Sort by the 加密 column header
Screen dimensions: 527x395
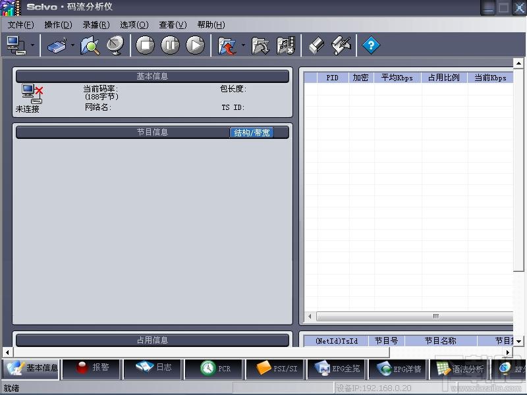[361, 78]
